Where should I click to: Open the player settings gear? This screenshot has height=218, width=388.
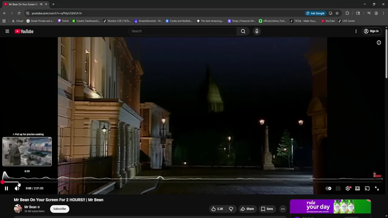348,188
